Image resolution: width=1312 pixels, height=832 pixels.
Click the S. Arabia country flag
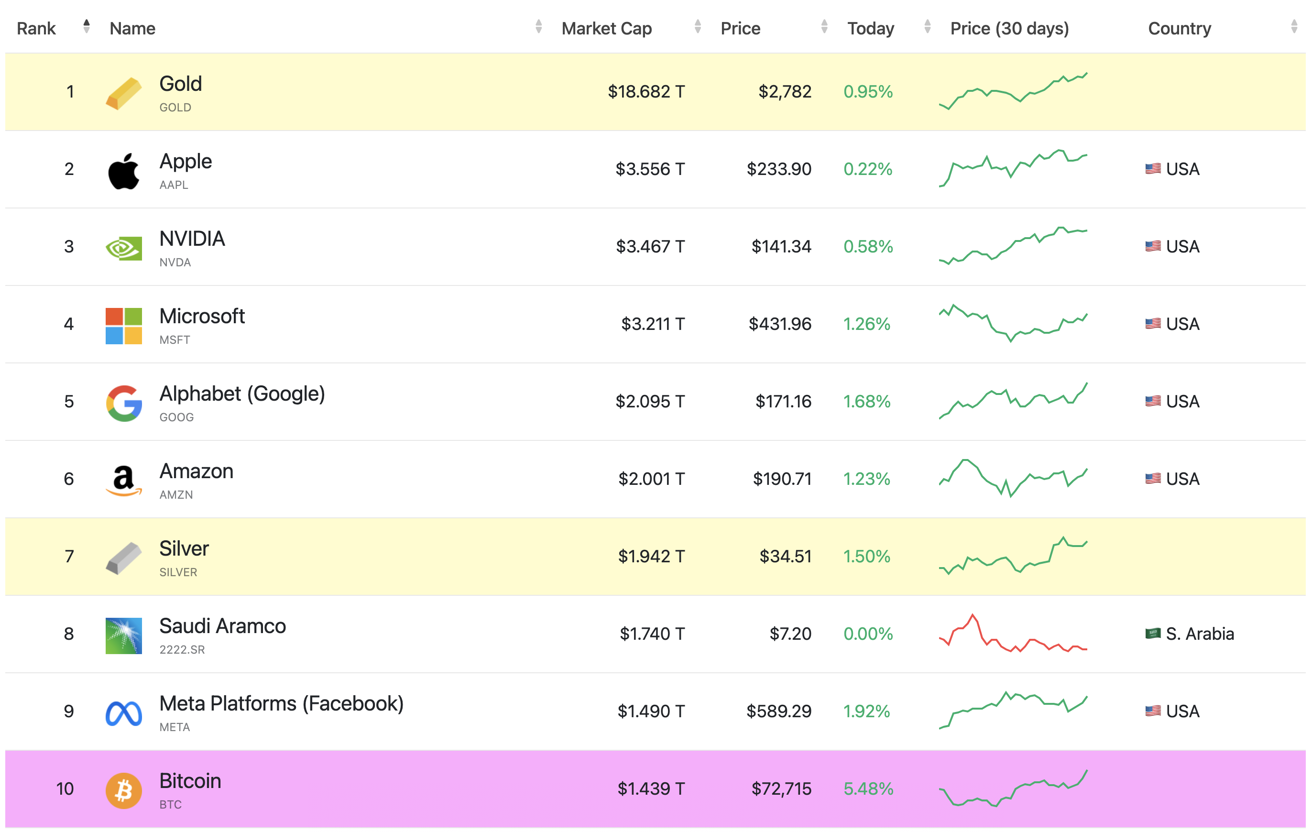(1152, 633)
